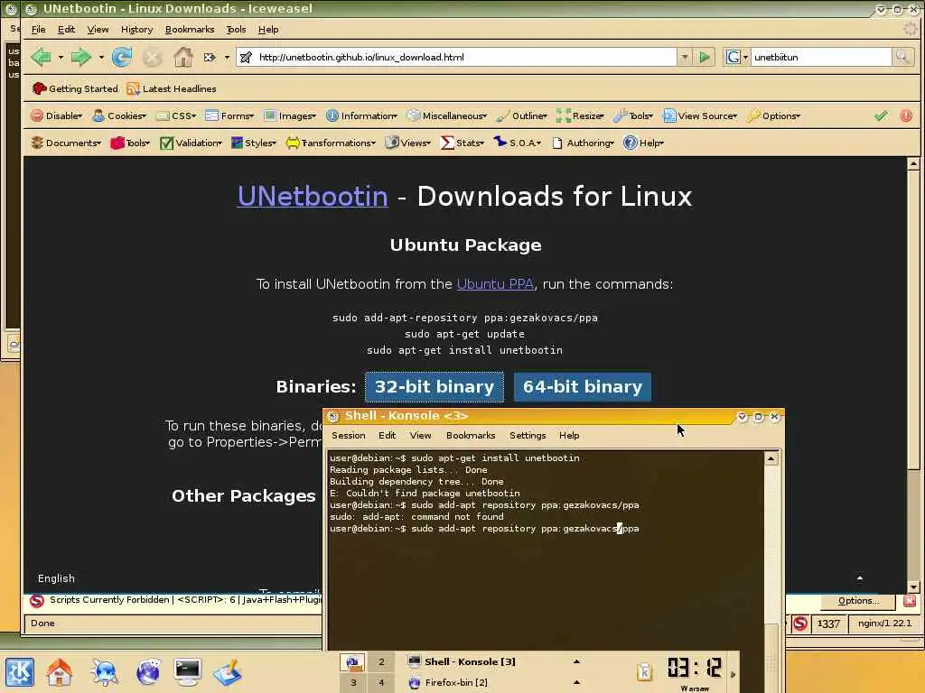This screenshot has height=693, width=925.
Task: Open the KDE K menu button
Action: pos(20,672)
